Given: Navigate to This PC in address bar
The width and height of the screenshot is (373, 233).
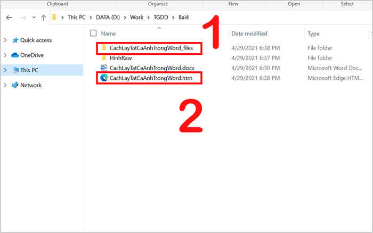Looking at the screenshot, I should click(77, 18).
